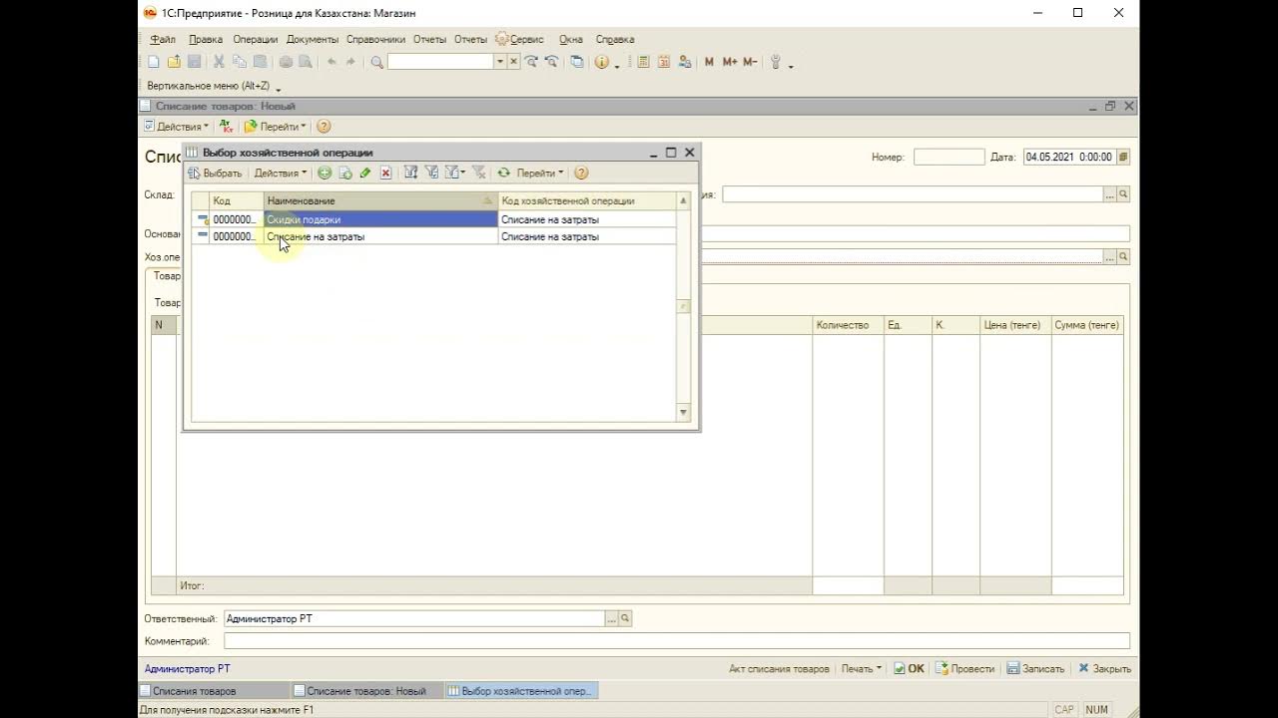Click the Записать button

pyautogui.click(x=1035, y=669)
